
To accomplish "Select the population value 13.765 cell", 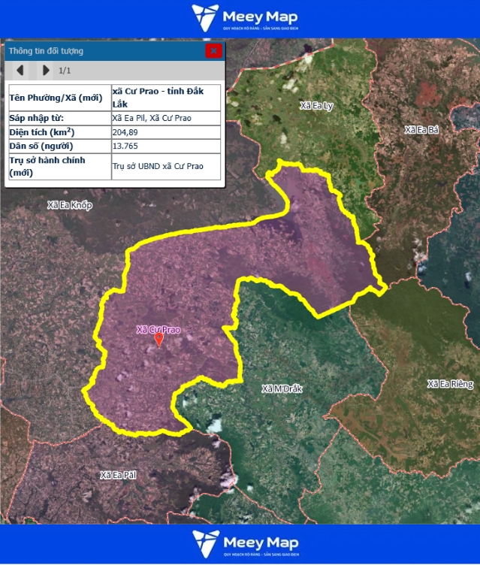I will click(165, 146).
